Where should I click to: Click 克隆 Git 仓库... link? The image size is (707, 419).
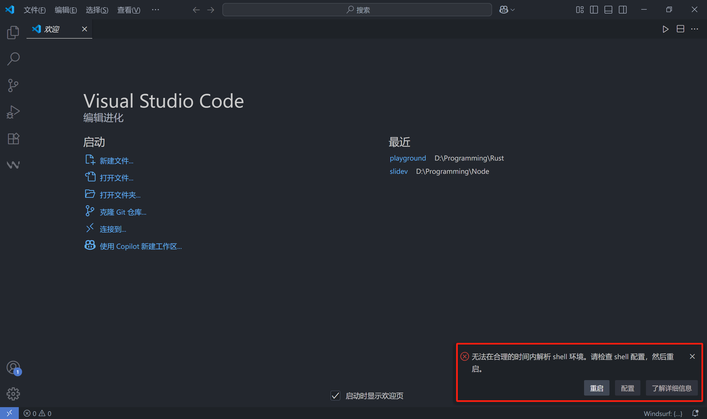(123, 212)
